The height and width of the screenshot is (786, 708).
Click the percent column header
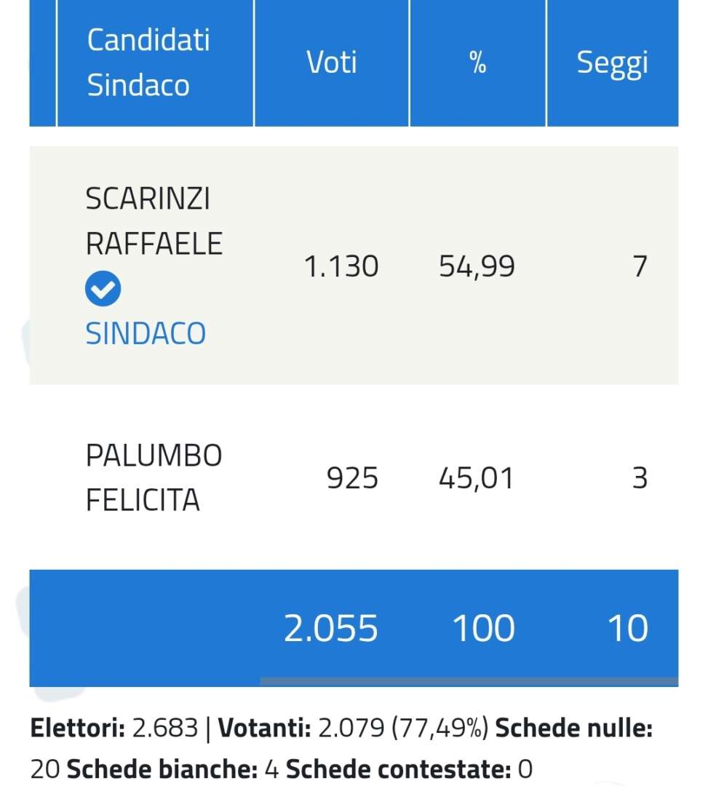(477, 62)
